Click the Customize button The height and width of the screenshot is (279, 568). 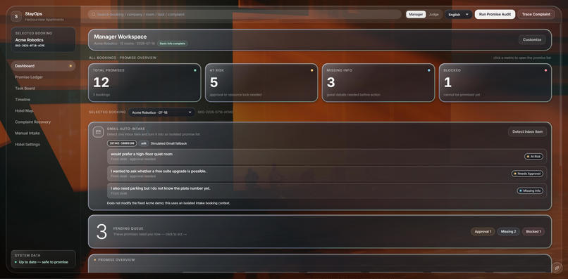click(532, 40)
